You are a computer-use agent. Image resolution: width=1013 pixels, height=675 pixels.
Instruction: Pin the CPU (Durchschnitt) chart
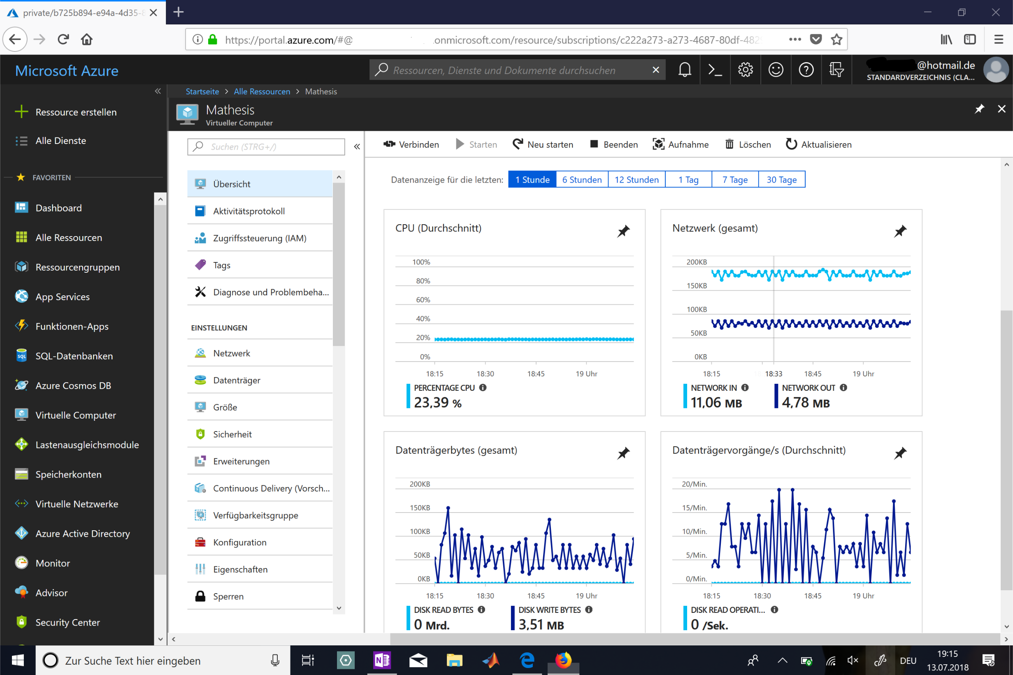623,231
